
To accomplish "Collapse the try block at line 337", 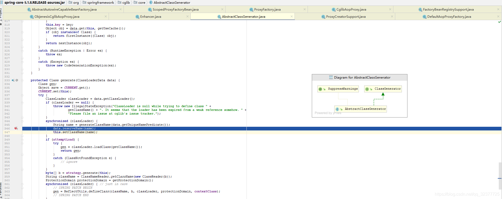I will (22, 95).
